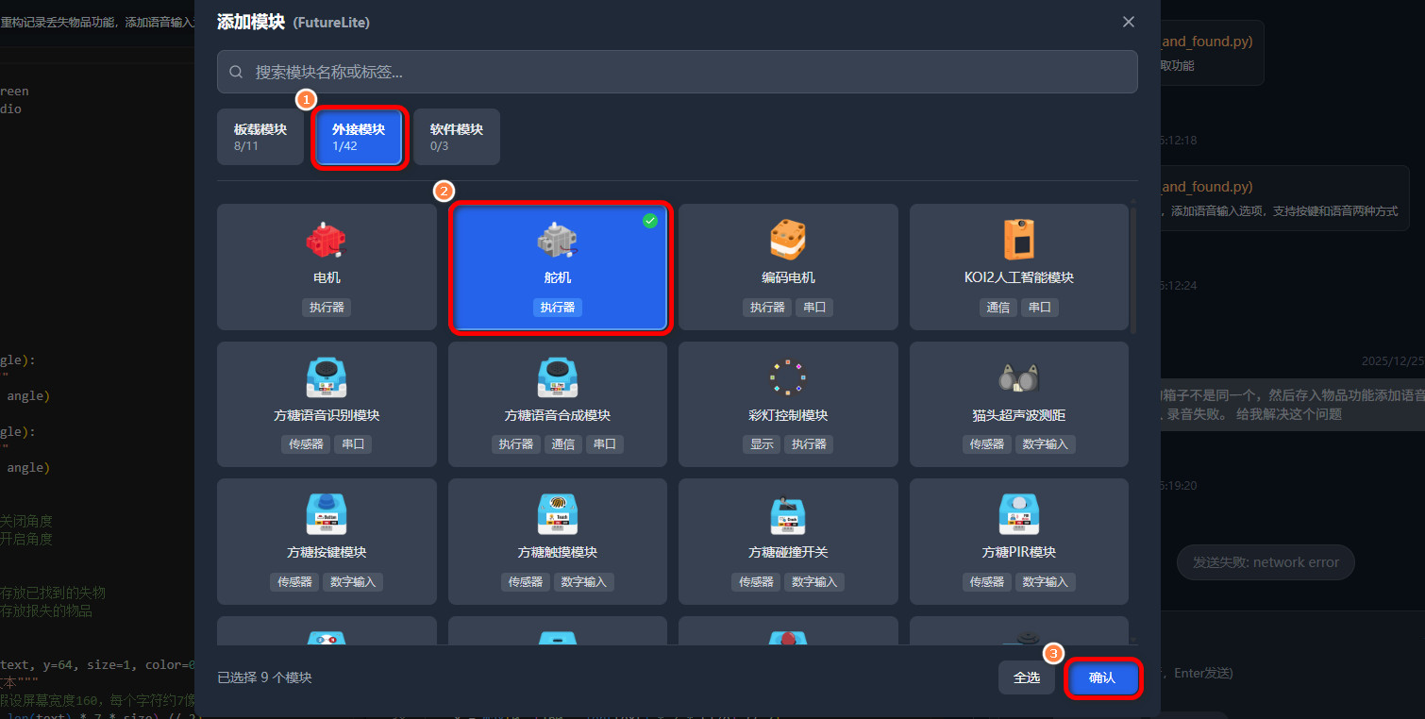Click the 全选 select-all button
Image resolution: width=1425 pixels, height=719 pixels.
click(x=1027, y=677)
